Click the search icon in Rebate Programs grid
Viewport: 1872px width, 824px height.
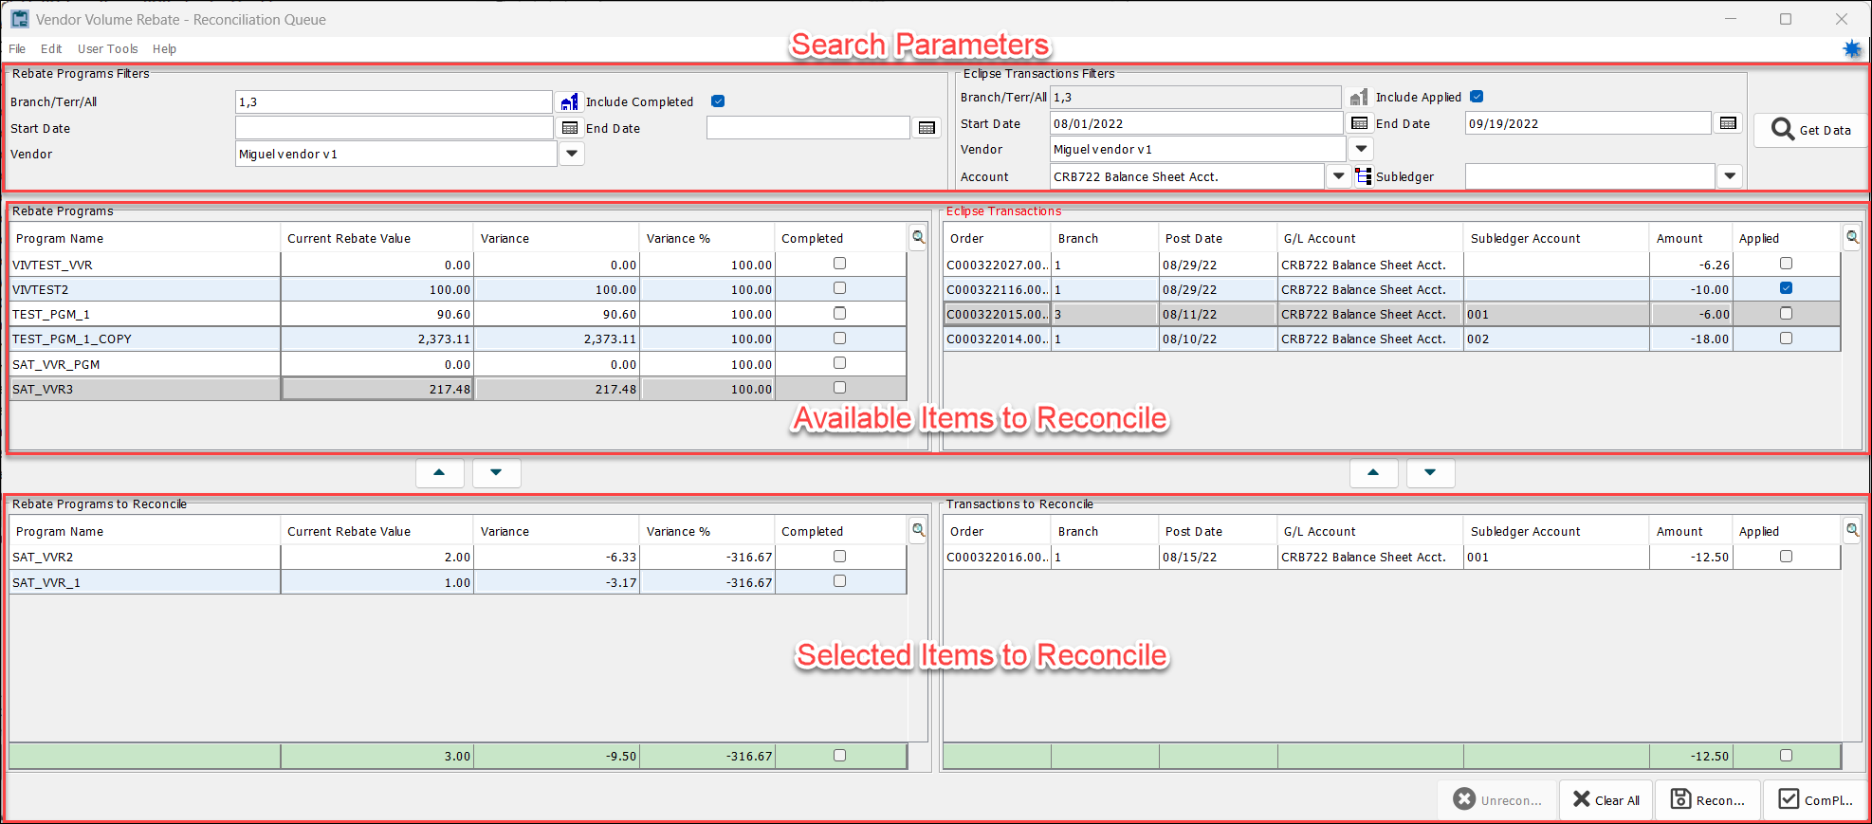(x=918, y=238)
